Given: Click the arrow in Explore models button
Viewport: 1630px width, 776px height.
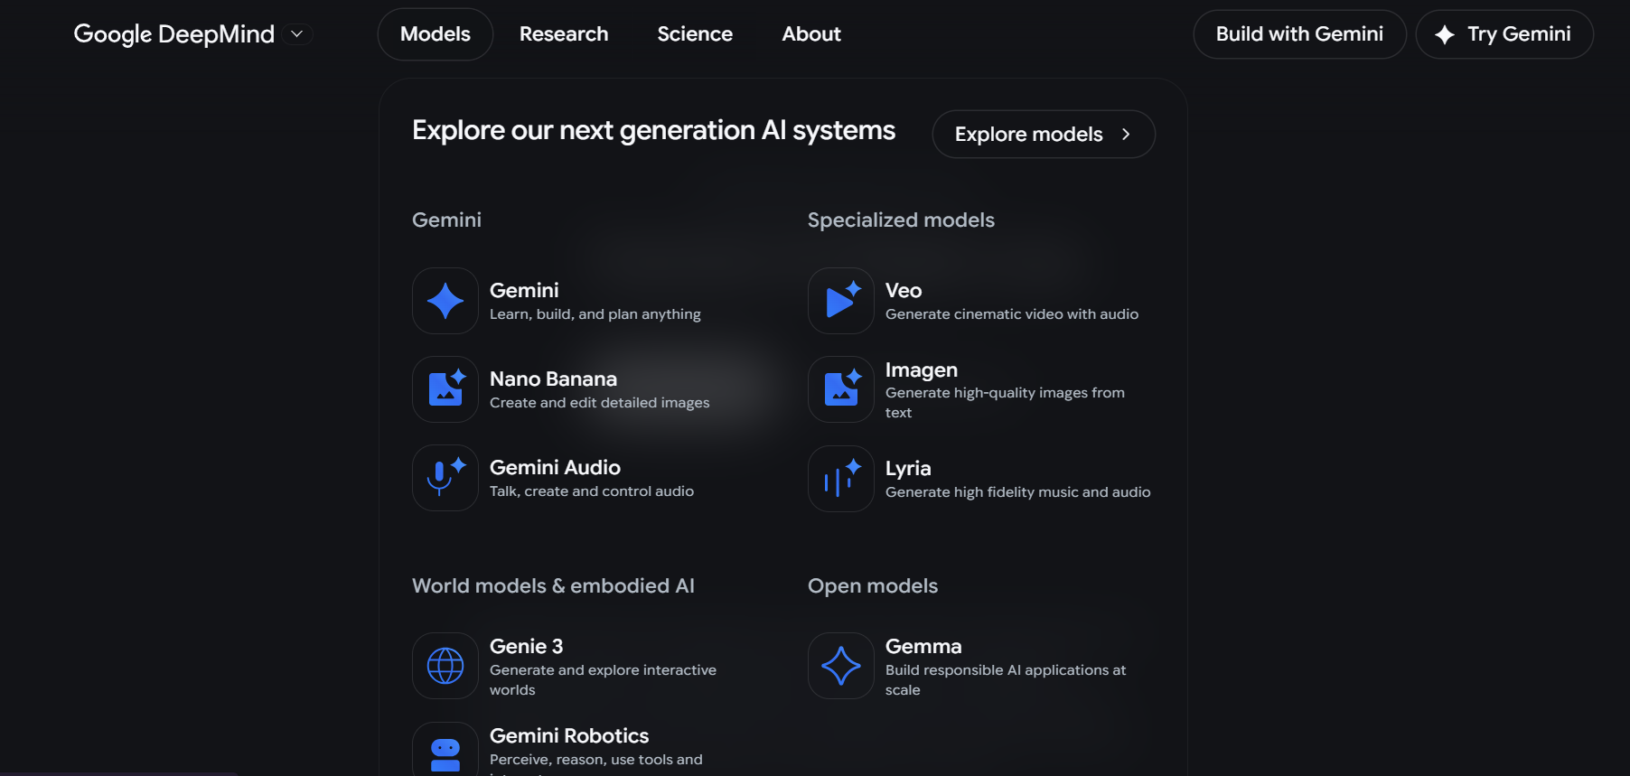Looking at the screenshot, I should pos(1126,134).
